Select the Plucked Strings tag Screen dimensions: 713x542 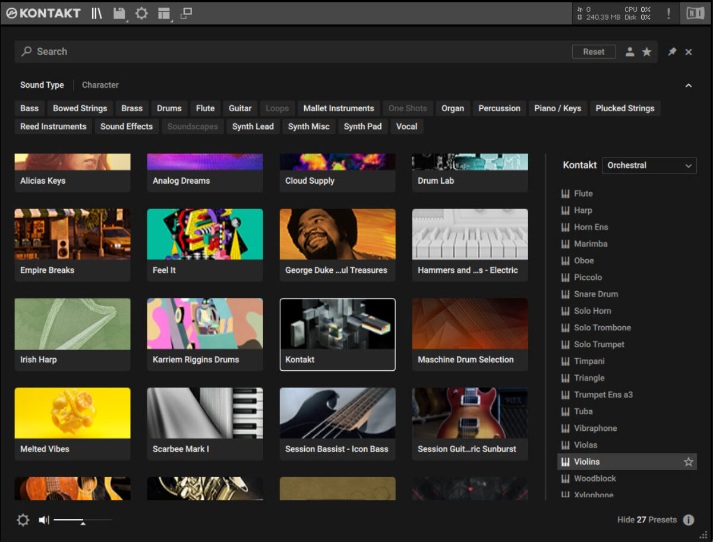coord(625,108)
